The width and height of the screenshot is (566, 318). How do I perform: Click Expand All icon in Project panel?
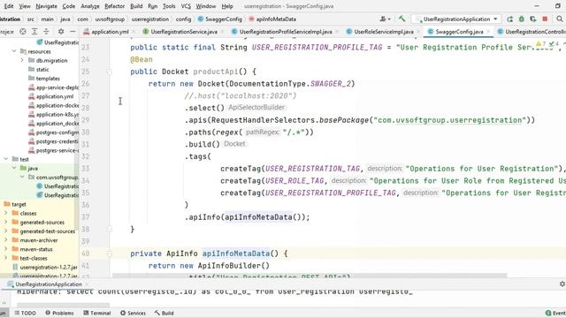coord(34,32)
